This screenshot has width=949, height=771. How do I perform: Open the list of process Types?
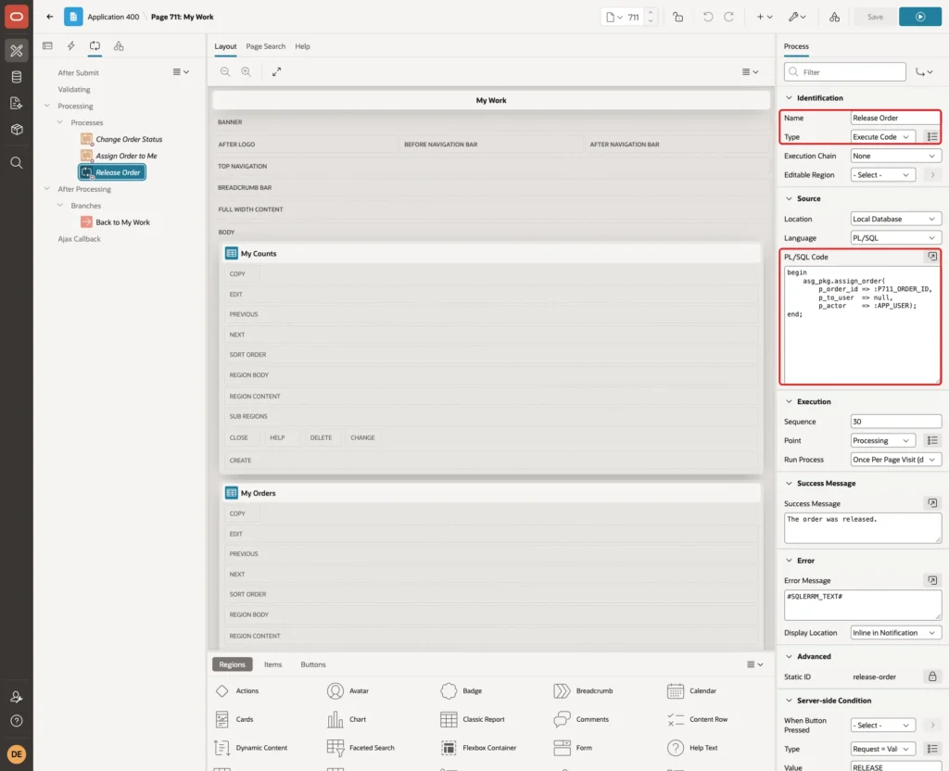click(932, 137)
